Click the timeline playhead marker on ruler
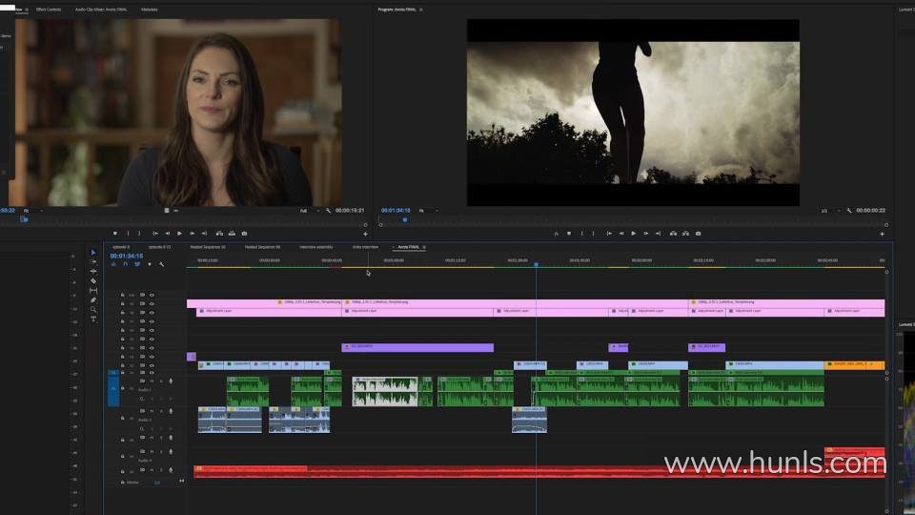The image size is (915, 515). 537,264
